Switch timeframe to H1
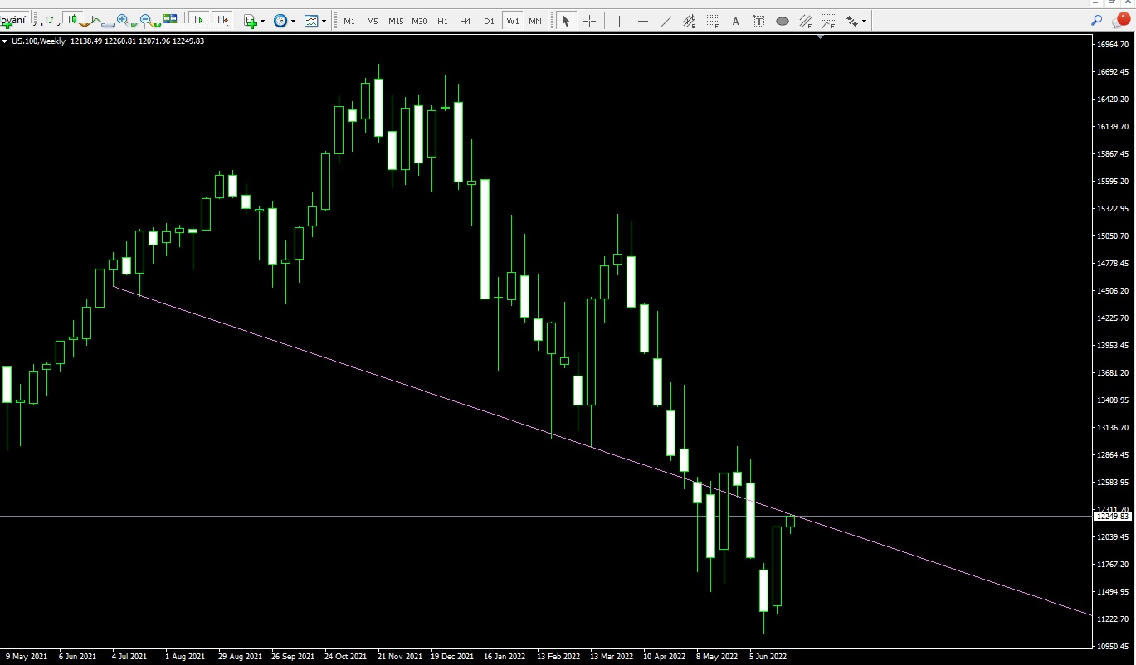 (x=443, y=21)
